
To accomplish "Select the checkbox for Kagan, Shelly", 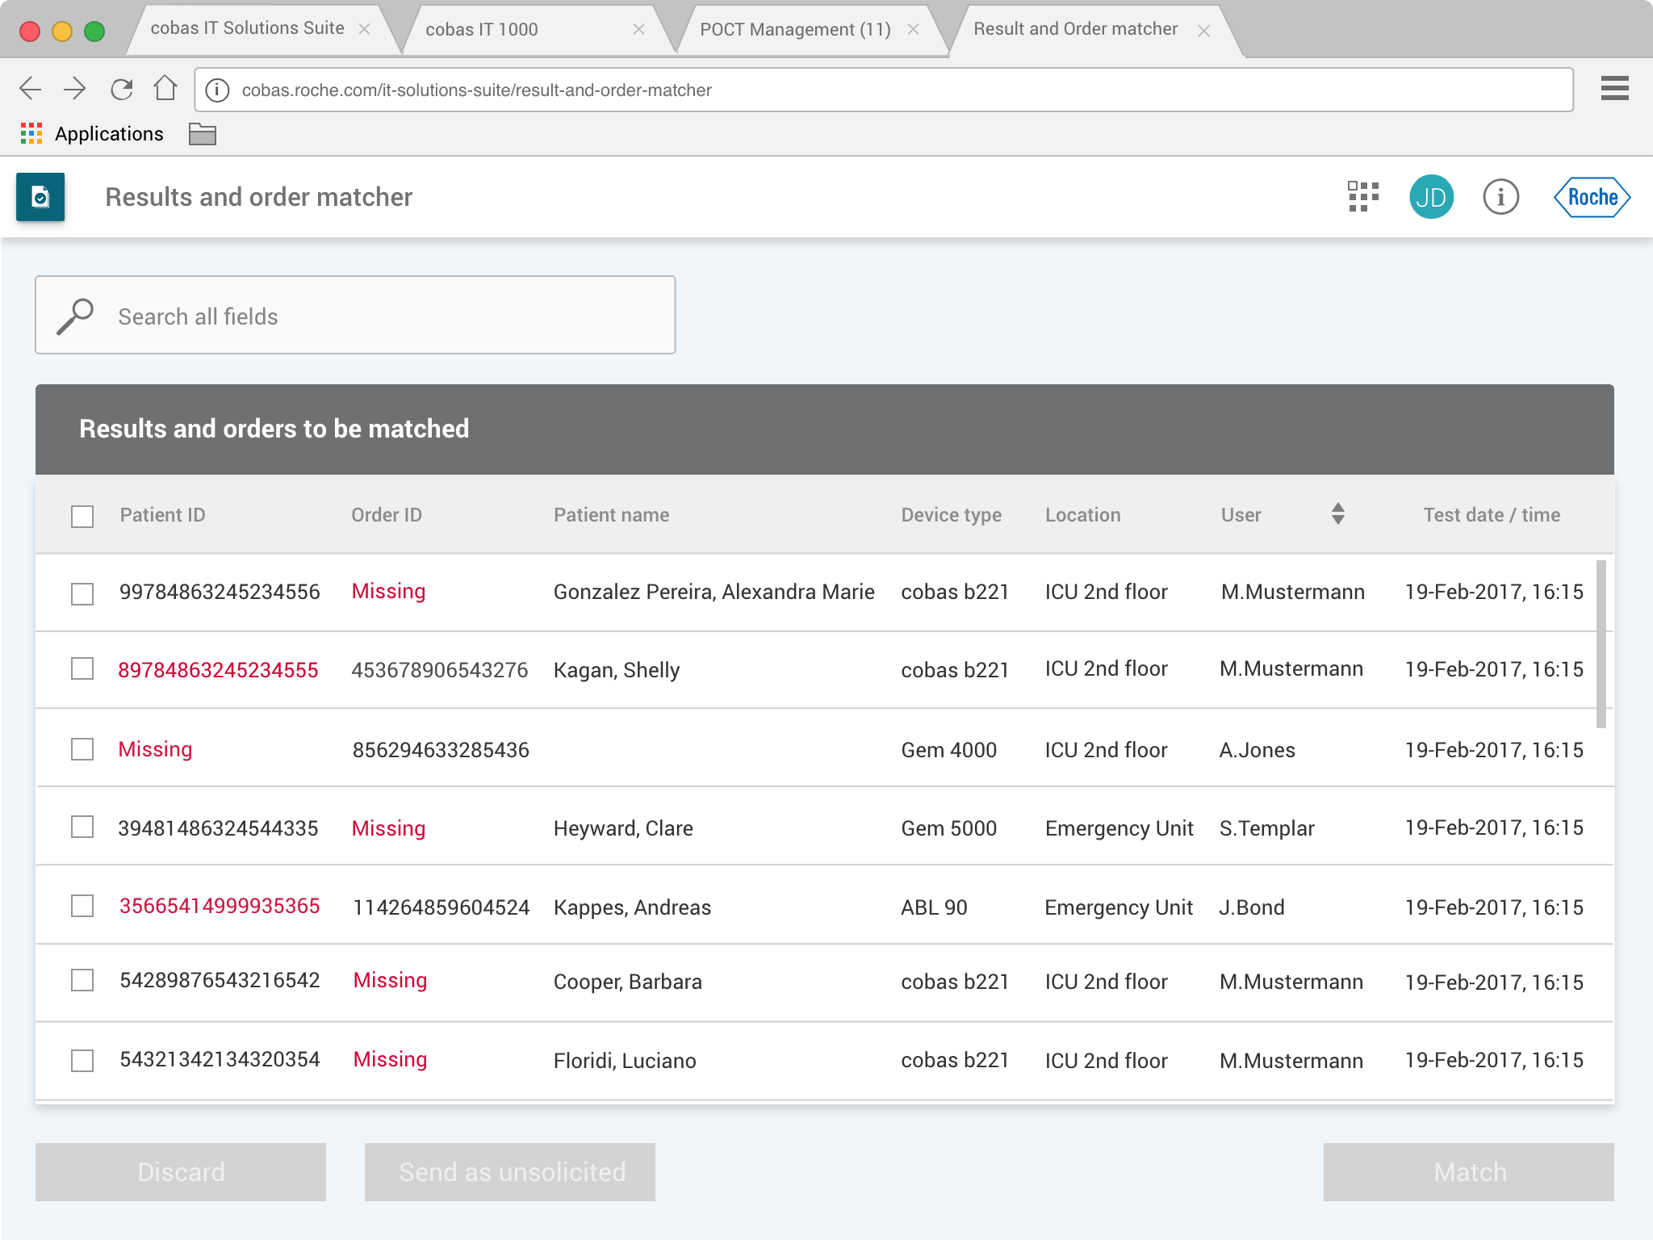I will coord(82,669).
